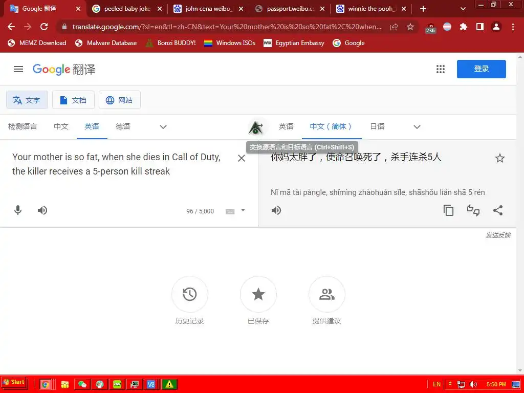This screenshot has height=393, width=524.
Task: Rate this translation with thumbs icon
Action: click(473, 210)
